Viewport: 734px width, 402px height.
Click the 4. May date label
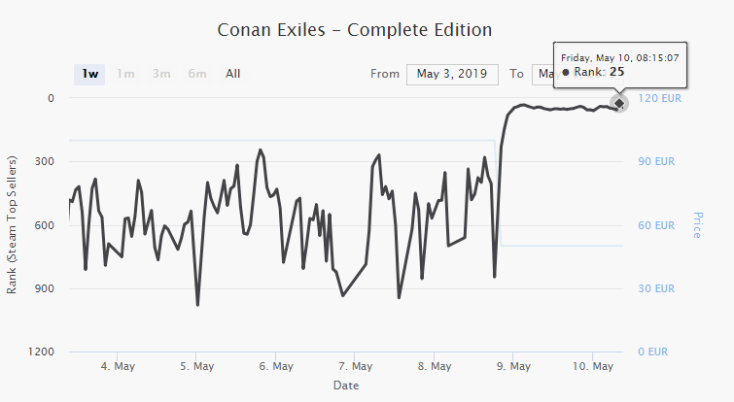(118, 367)
